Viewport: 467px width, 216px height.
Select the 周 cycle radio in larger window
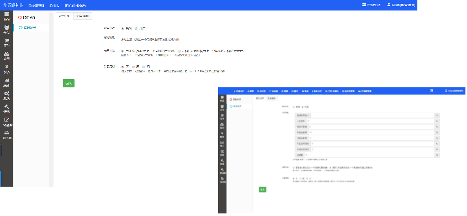pos(134,67)
